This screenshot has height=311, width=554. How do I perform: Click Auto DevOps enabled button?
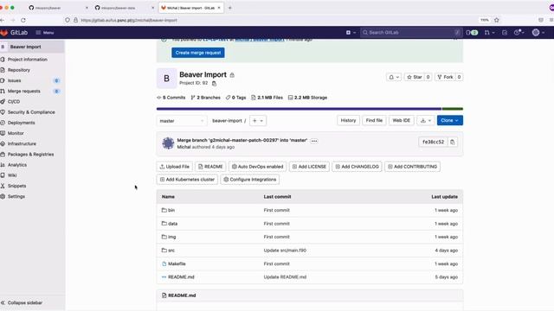coord(258,167)
